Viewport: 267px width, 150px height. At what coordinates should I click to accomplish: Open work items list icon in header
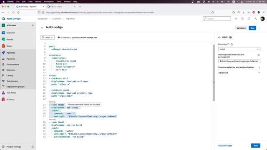[236, 19]
